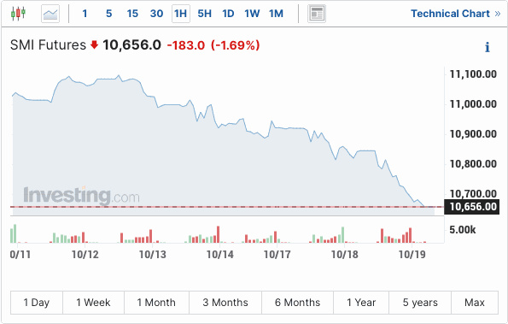Select the area chart view icon
508x324 pixels.
click(50, 14)
